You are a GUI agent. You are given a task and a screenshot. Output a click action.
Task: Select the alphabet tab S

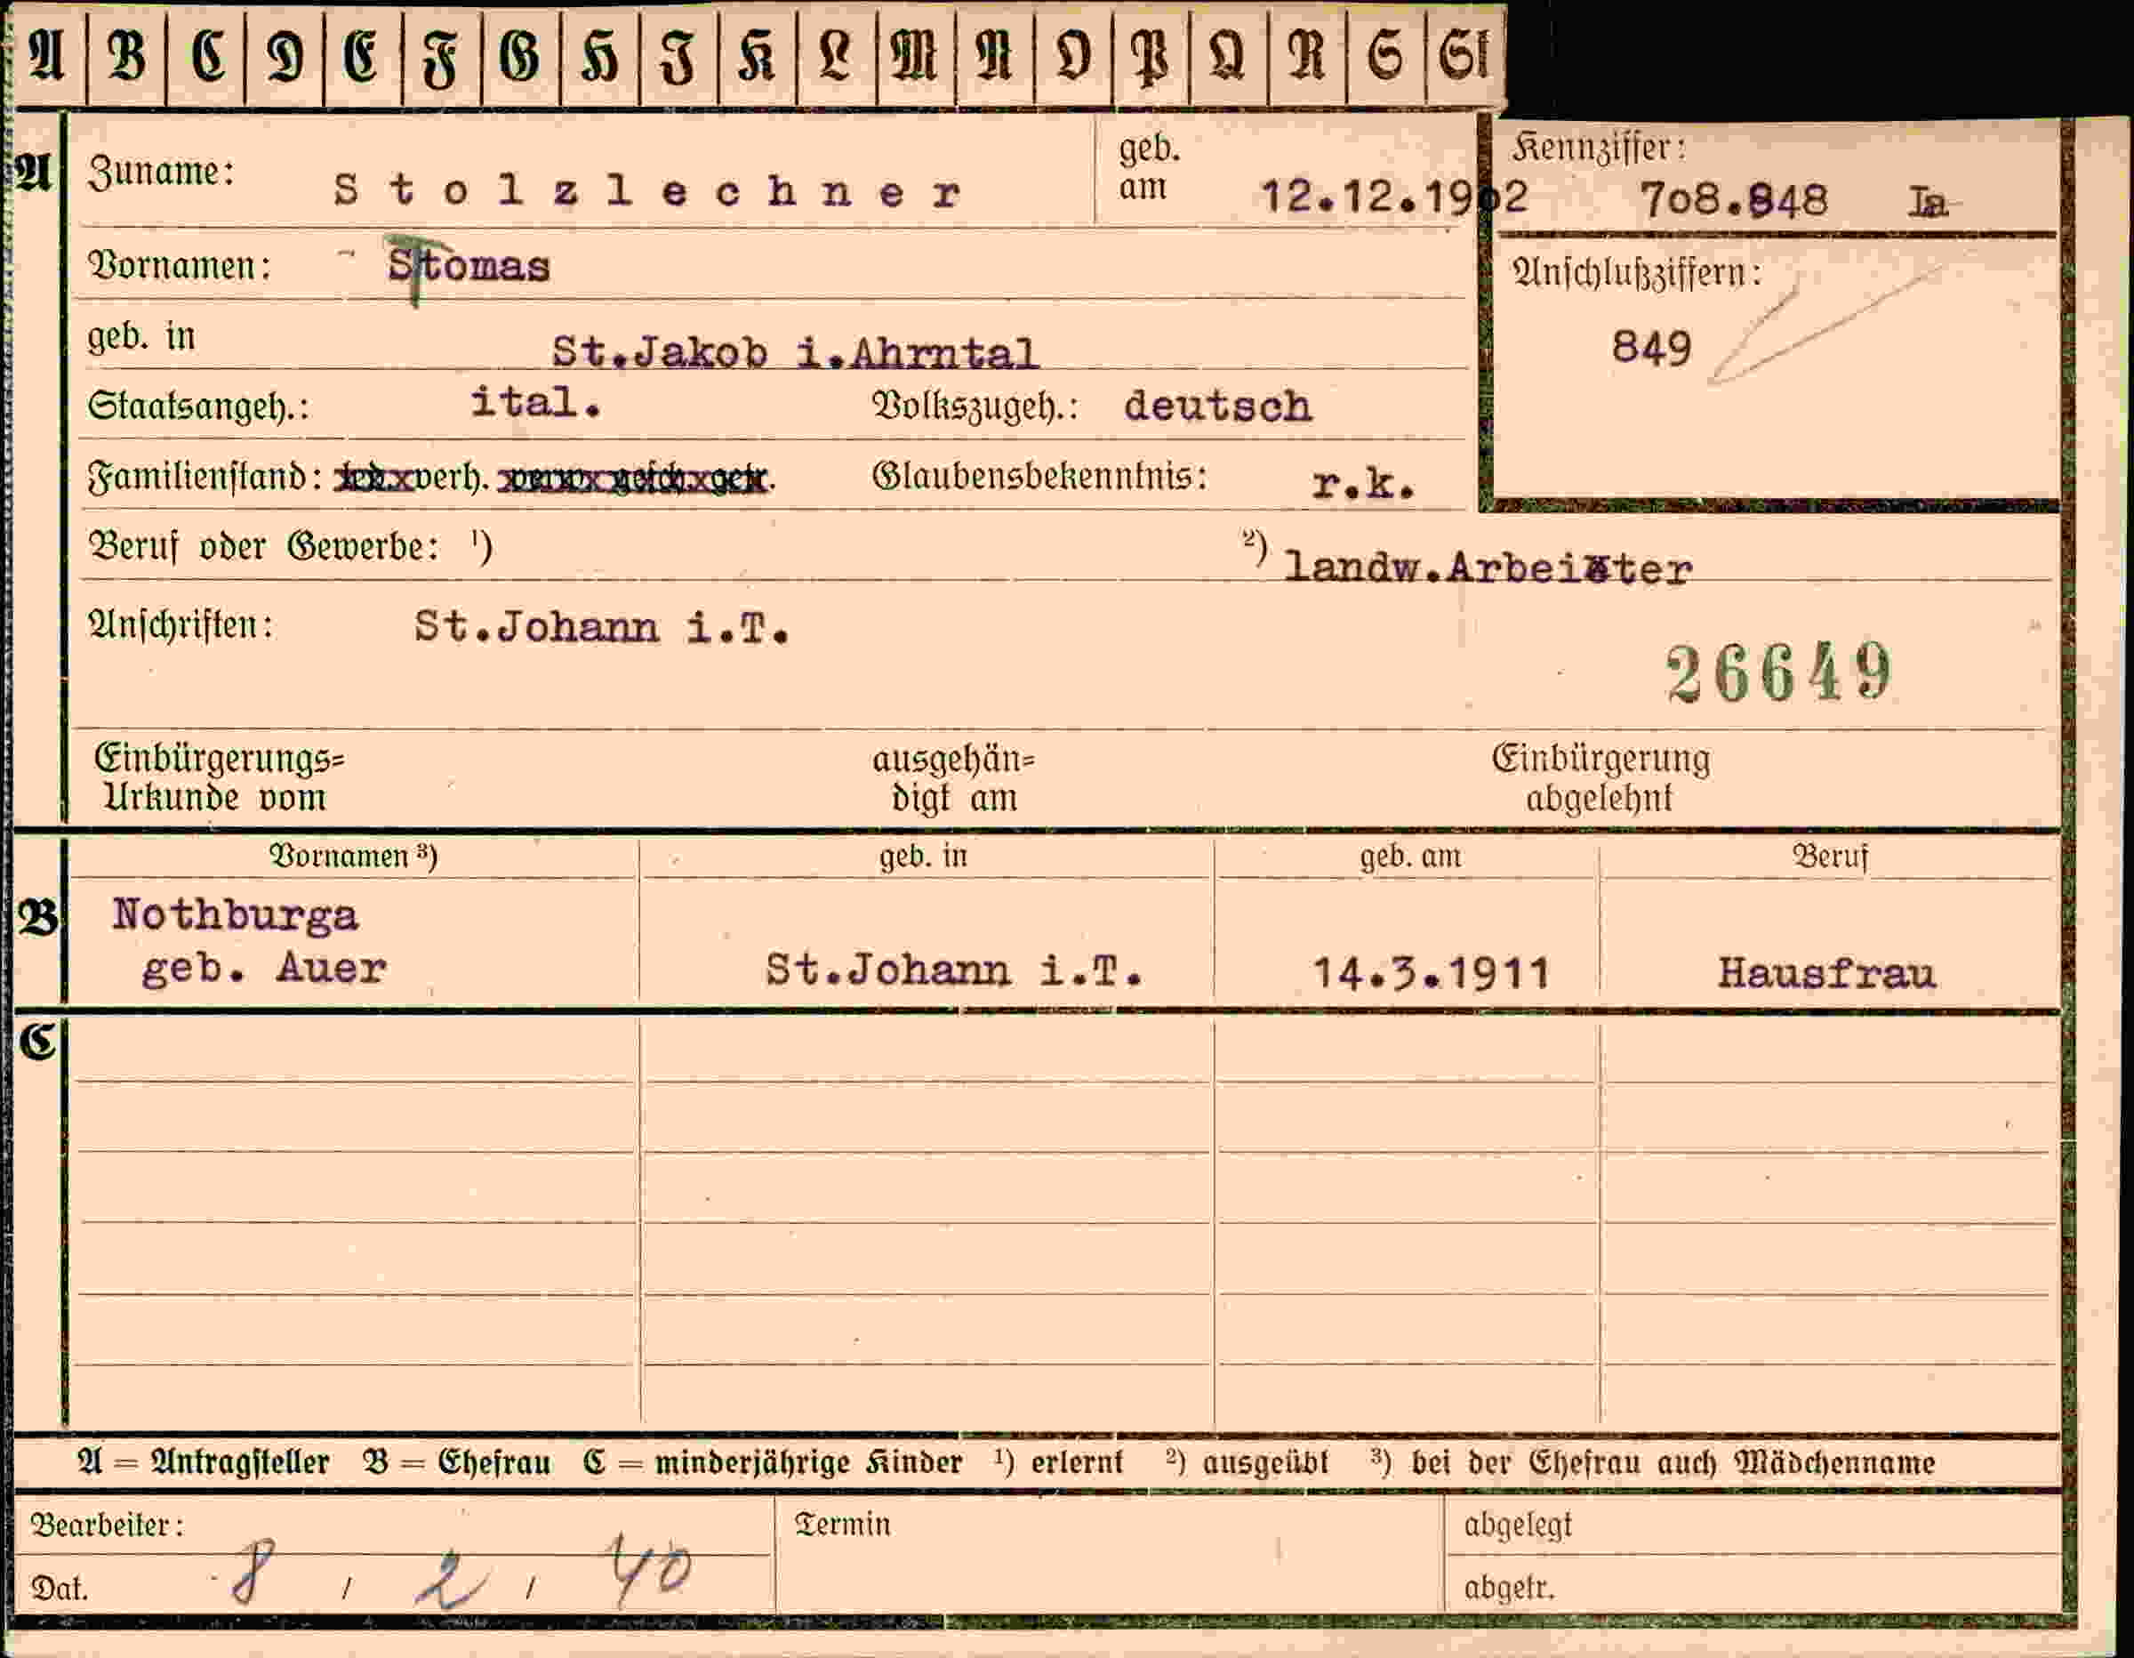tap(1385, 57)
